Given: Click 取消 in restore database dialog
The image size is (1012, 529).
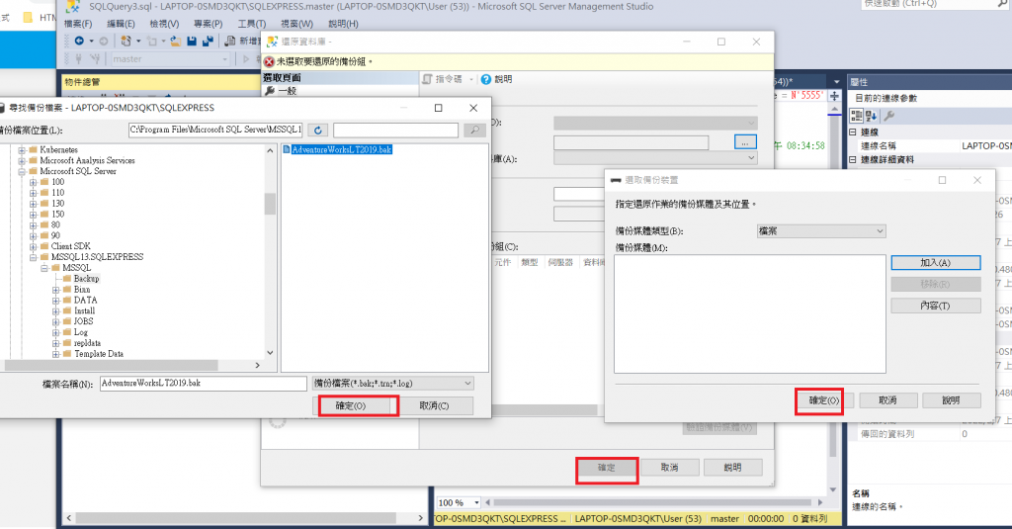Looking at the screenshot, I should pos(670,467).
